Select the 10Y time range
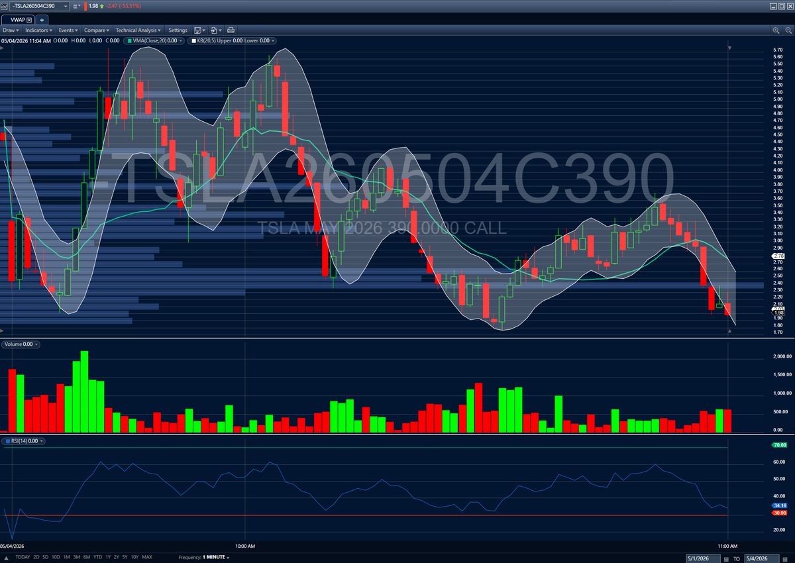The image size is (795, 563). tap(134, 557)
